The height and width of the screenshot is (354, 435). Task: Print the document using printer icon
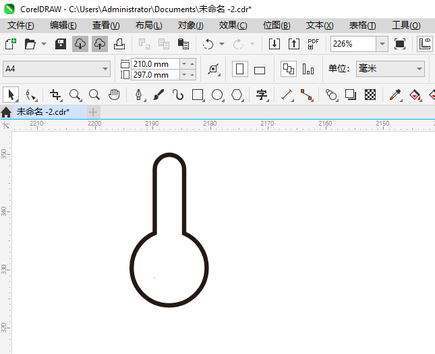(119, 44)
